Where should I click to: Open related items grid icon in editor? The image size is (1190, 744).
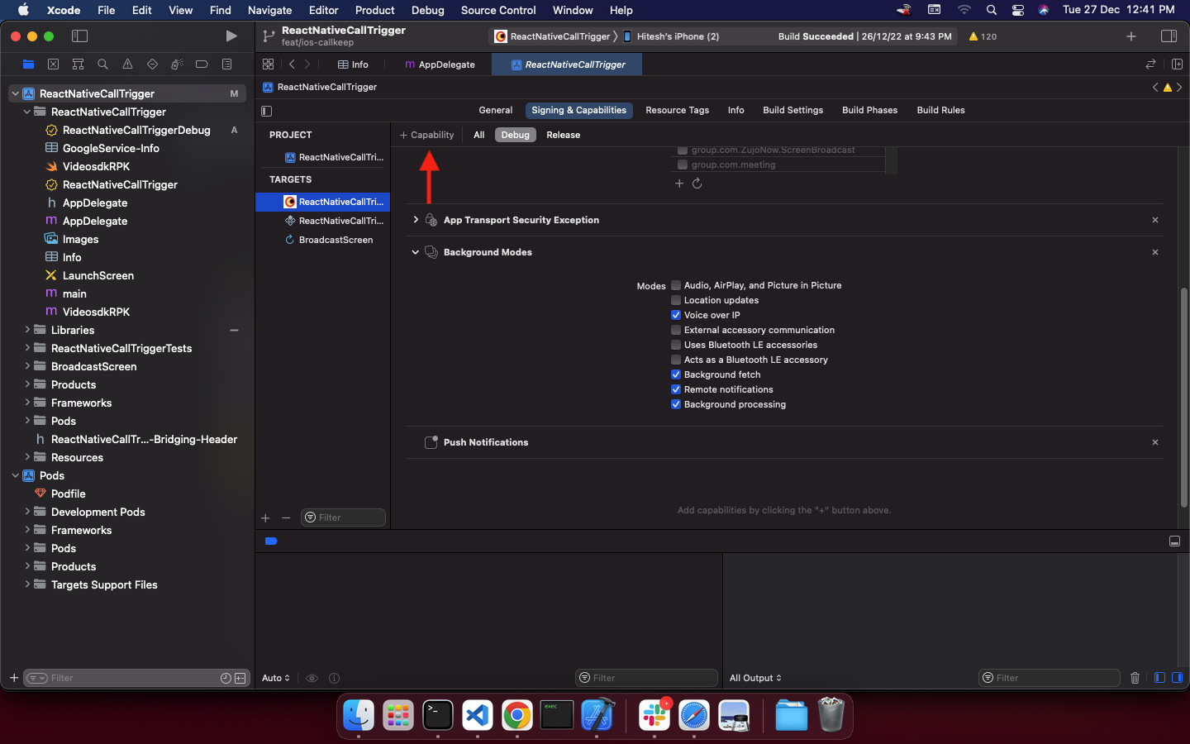pos(268,64)
